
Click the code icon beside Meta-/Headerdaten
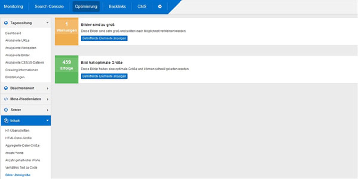click(6, 99)
